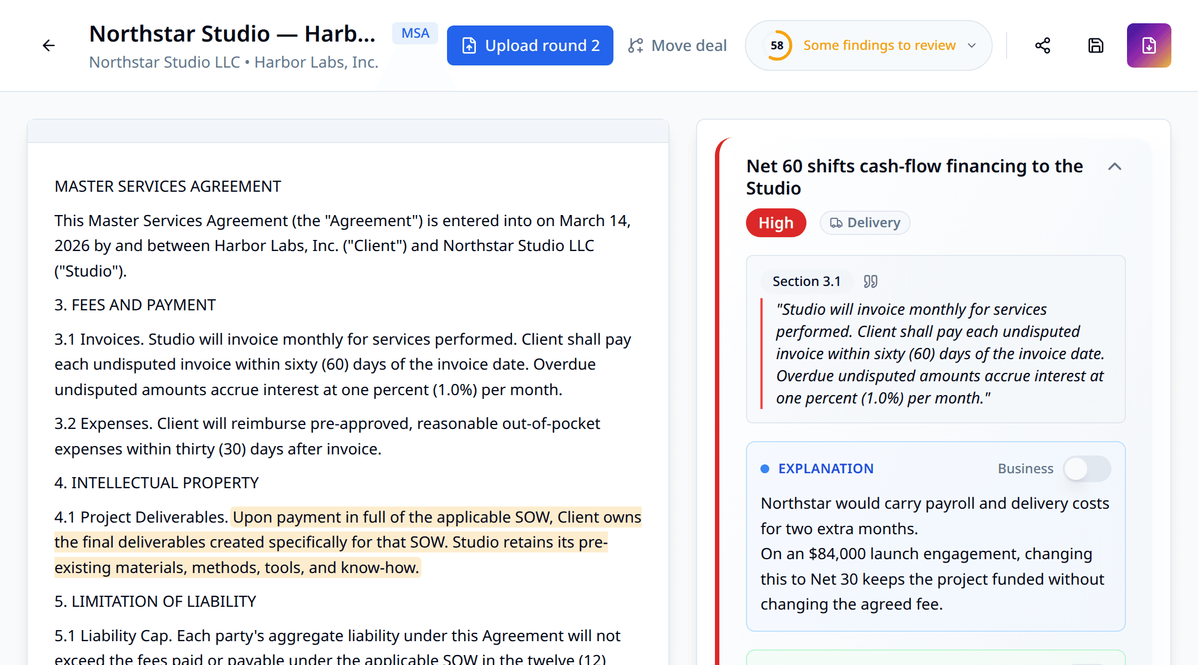1198x665 pixels.
Task: Click the Section 3.1 reference chip
Action: 806,282
